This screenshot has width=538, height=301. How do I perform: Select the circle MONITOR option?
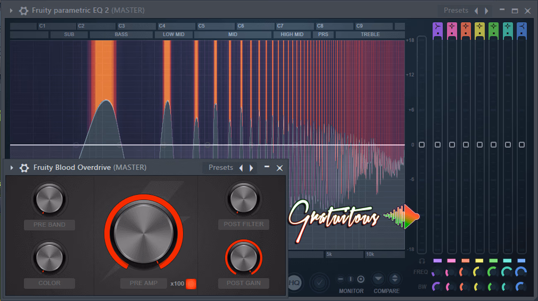[x=360, y=279]
